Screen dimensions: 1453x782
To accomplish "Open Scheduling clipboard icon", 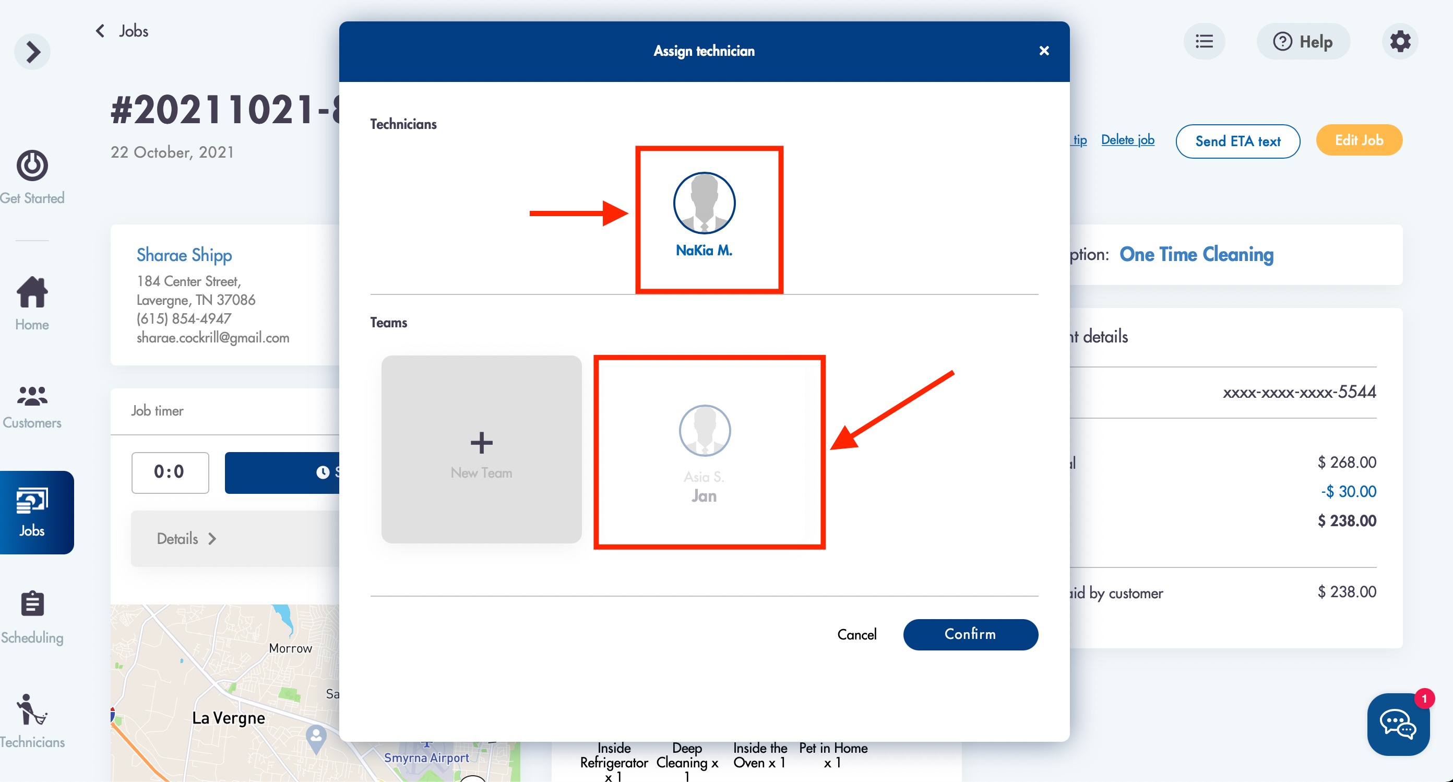I will pyautogui.click(x=32, y=603).
